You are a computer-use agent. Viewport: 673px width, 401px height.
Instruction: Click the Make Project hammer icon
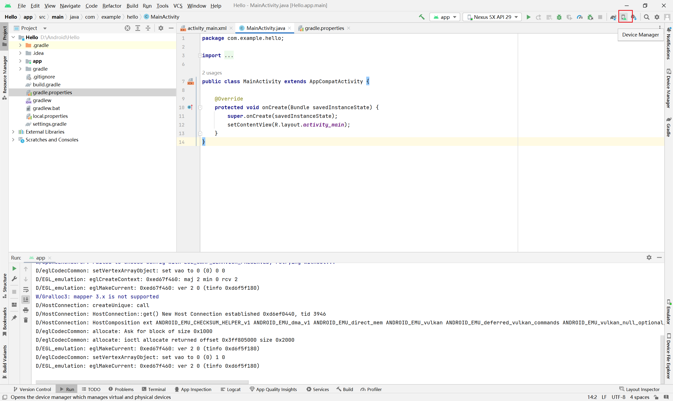click(422, 17)
